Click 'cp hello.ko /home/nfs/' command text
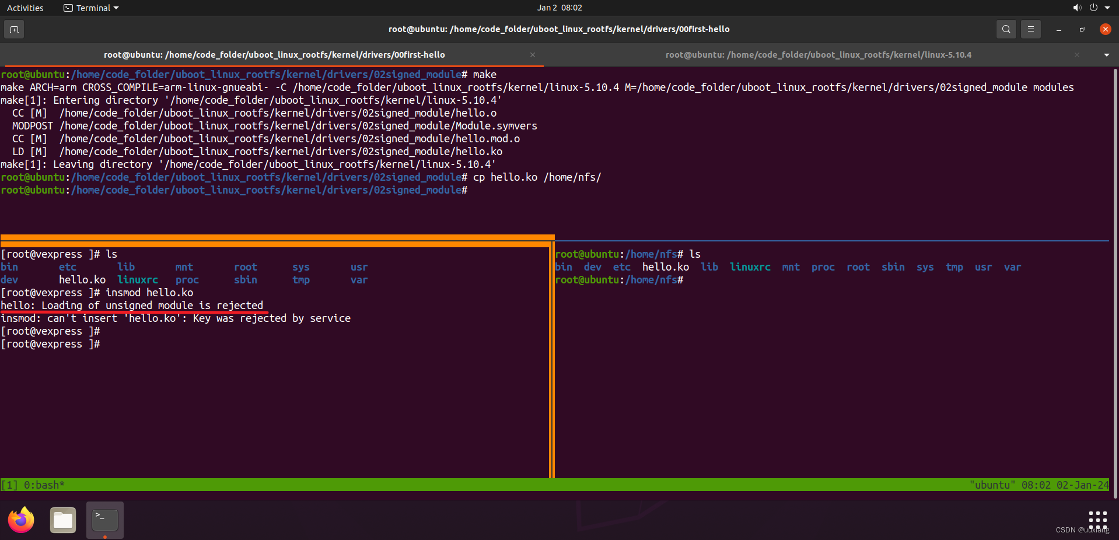This screenshot has width=1119, height=540. (537, 177)
